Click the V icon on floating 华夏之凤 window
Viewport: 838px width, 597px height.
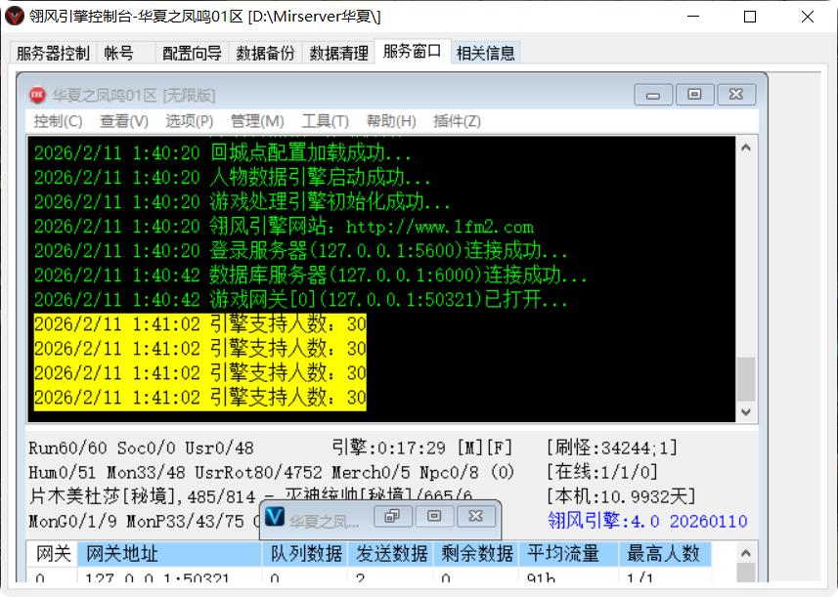[277, 516]
